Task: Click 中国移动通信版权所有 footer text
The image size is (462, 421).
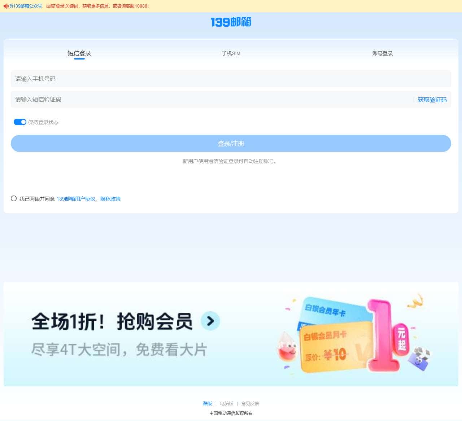Action: (x=231, y=413)
